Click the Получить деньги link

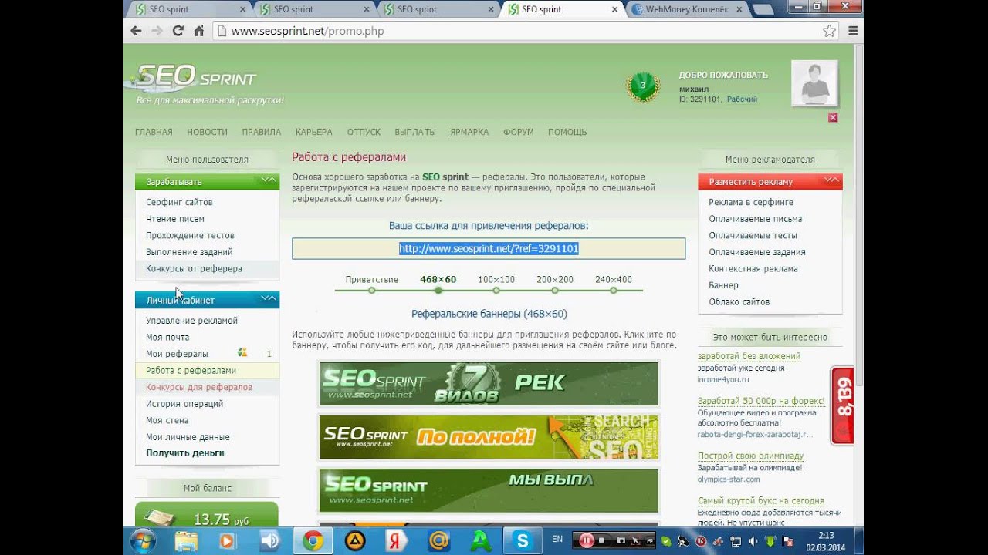pyautogui.click(x=185, y=453)
